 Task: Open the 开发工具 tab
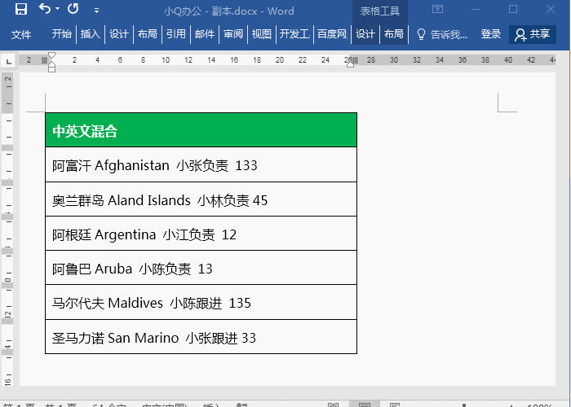pyautogui.click(x=294, y=34)
